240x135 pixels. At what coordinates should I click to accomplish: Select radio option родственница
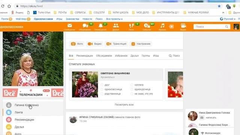102,94
